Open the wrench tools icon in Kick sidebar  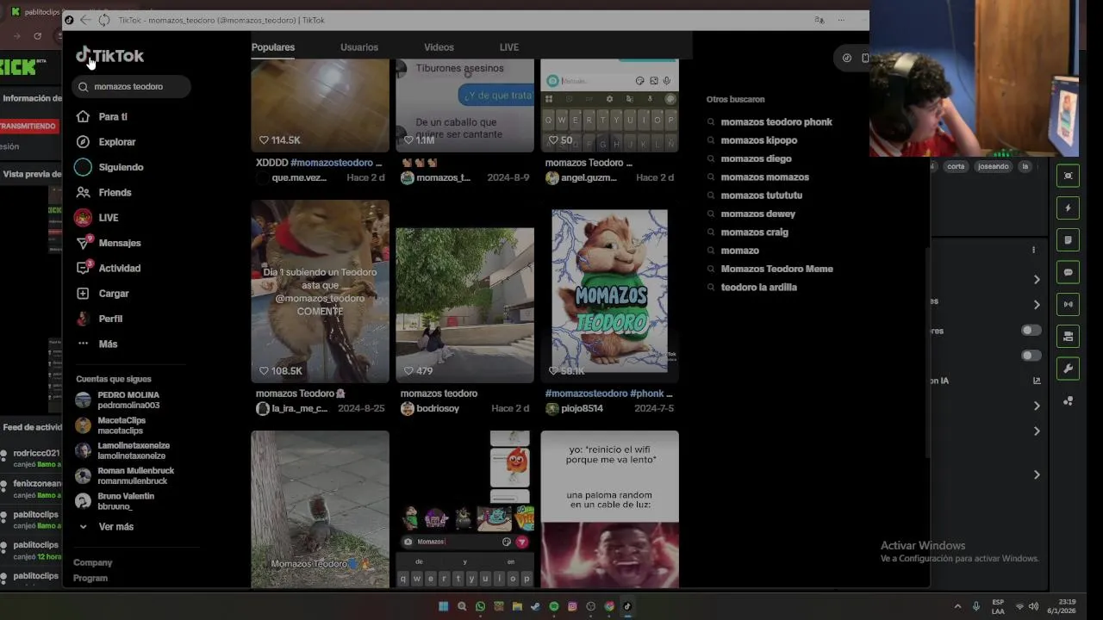(x=1069, y=369)
